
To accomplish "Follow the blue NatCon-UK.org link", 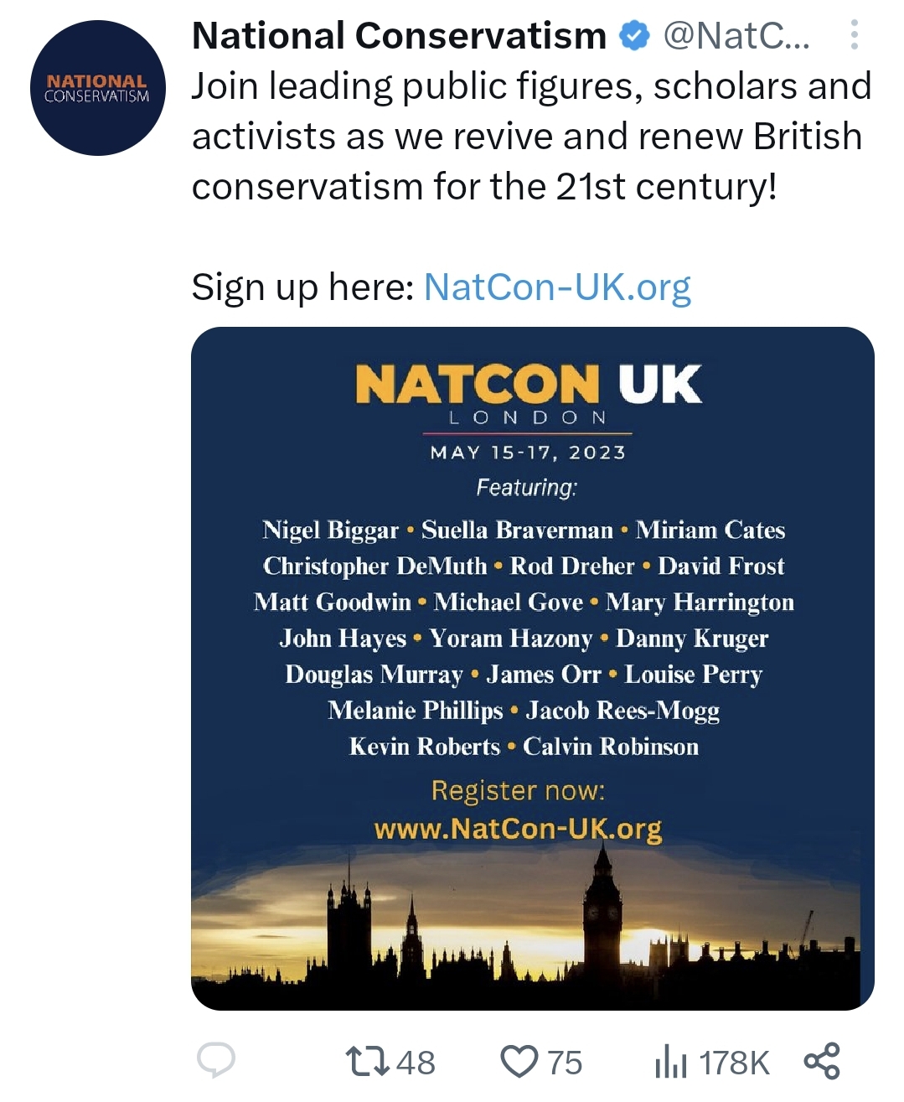I will tap(557, 287).
